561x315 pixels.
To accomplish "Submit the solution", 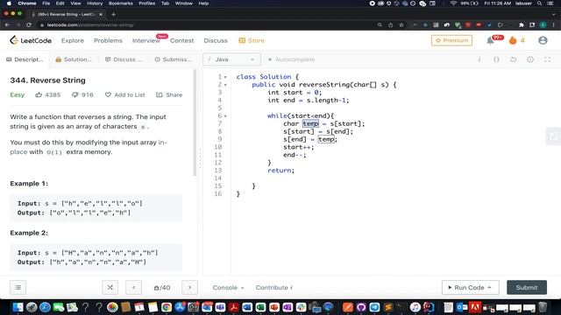I will (x=527, y=288).
